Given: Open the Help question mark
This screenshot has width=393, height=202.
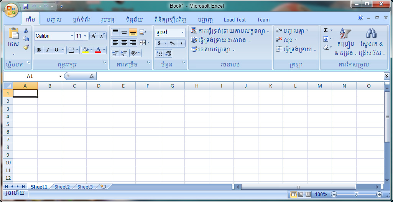Looking at the screenshot, I should 360,18.
